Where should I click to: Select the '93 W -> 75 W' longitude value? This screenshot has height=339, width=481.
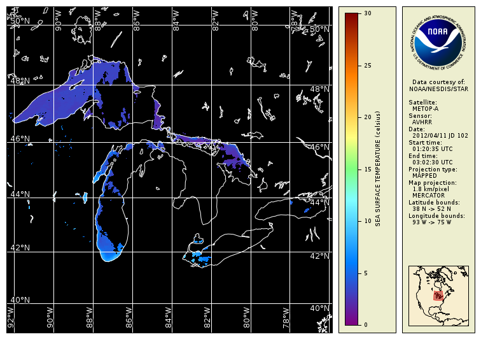pyautogui.click(x=431, y=222)
